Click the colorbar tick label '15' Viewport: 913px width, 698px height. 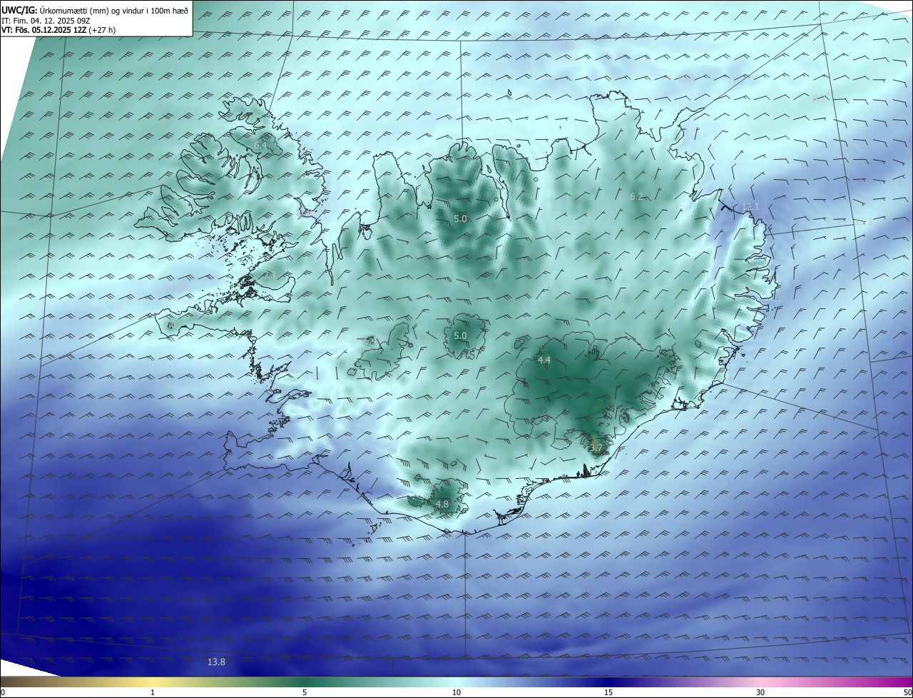(608, 692)
